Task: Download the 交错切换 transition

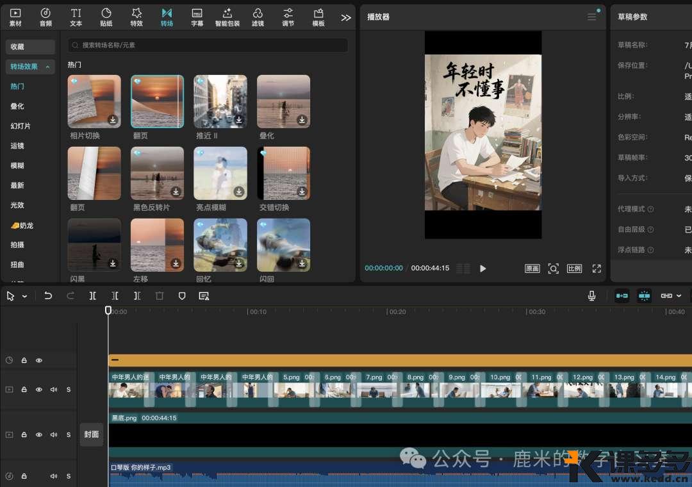Action: click(x=302, y=192)
